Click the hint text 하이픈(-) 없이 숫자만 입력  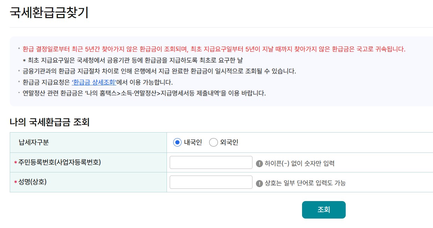300,163
